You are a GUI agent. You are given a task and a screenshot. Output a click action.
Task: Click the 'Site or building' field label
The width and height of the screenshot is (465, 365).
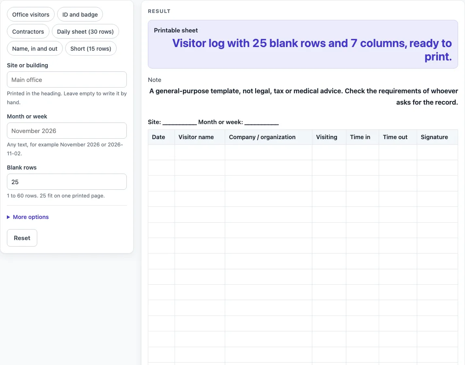click(x=28, y=65)
